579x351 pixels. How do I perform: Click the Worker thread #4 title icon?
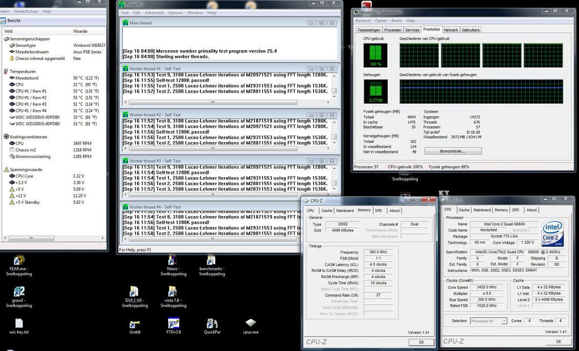[x=126, y=207]
